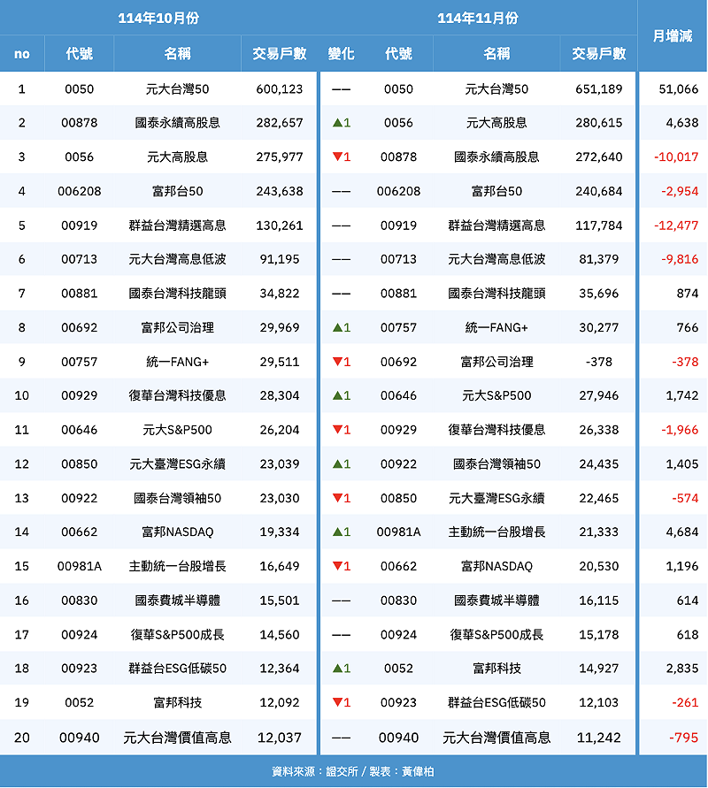Image resolution: width=708 pixels, height=788 pixels.
Task: Click the red down arrow in row 15
Action: 337,566
